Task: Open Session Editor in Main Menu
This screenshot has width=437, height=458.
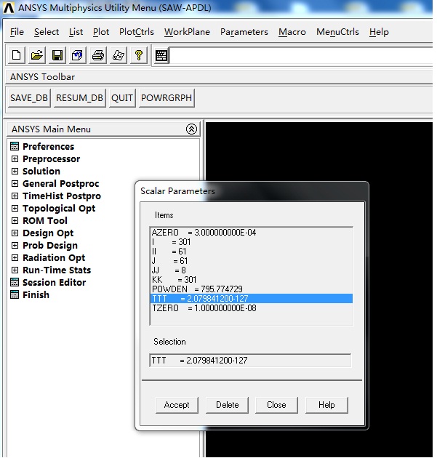Action: click(x=55, y=282)
